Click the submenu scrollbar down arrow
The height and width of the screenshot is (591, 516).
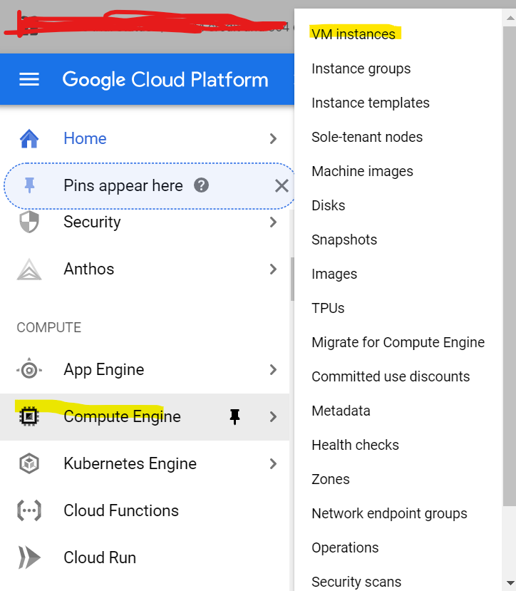pos(510,583)
